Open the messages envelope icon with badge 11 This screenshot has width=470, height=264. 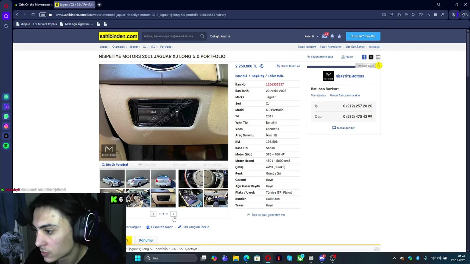click(x=325, y=36)
